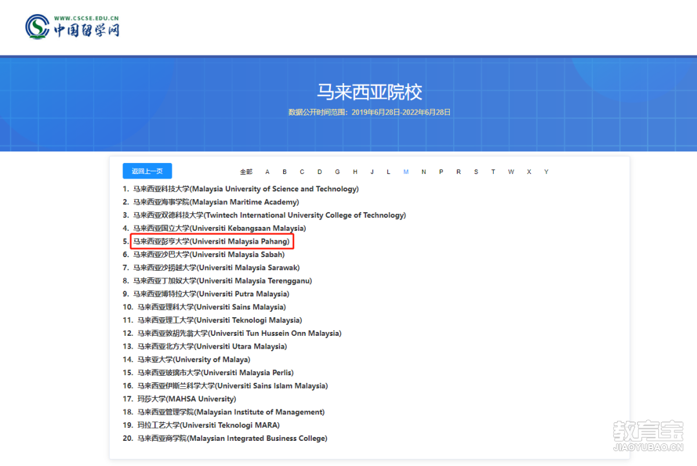The height and width of the screenshot is (466, 697).
Task: Open Malaysia University of Science and Technology
Action: 246,189
